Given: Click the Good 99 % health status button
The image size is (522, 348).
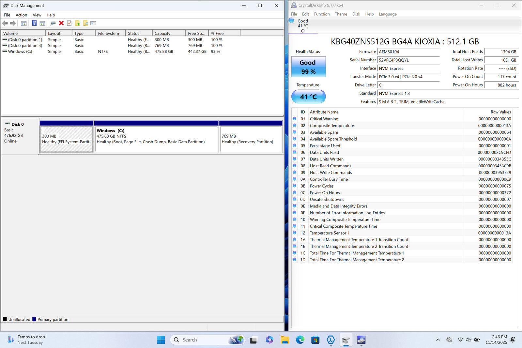Looking at the screenshot, I should 308,67.
